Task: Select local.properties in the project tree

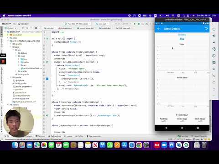Action: pyautogui.click(x=21, y=96)
